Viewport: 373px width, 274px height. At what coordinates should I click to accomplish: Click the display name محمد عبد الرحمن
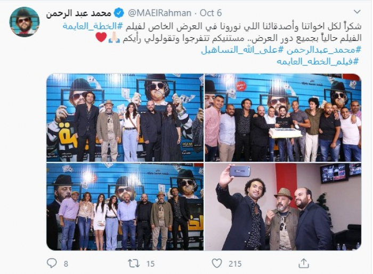pyautogui.click(x=79, y=13)
